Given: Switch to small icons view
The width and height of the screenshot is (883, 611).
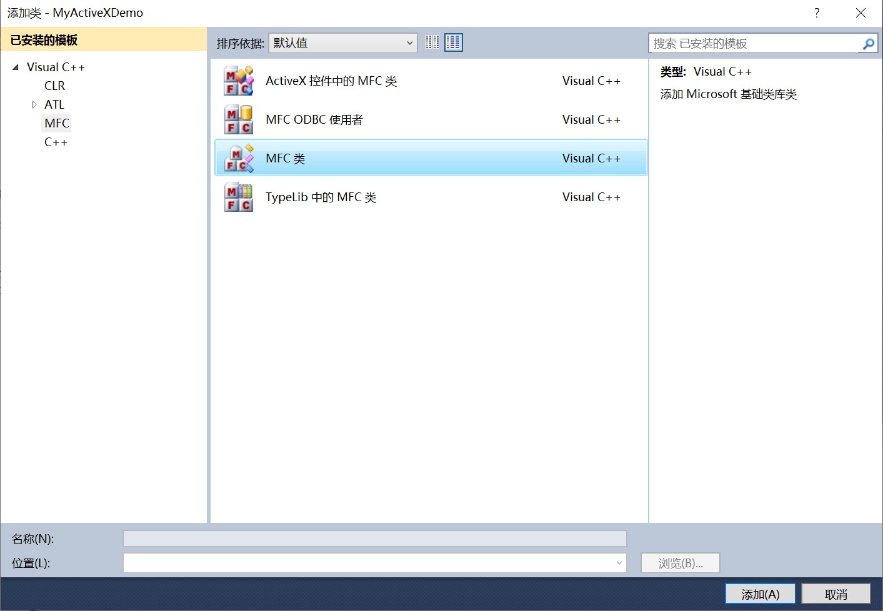Looking at the screenshot, I should [432, 42].
